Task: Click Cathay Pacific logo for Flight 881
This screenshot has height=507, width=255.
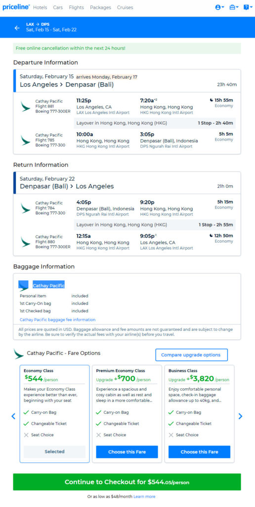Action: [x=26, y=106]
